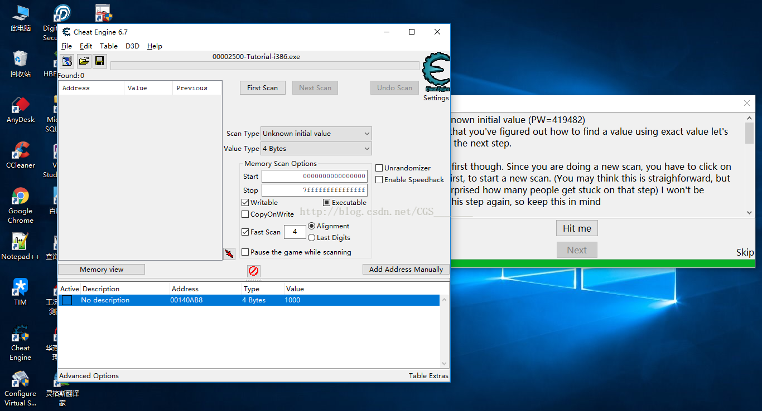Check Pause the game while scanning
The height and width of the screenshot is (411, 762).
[x=245, y=252]
